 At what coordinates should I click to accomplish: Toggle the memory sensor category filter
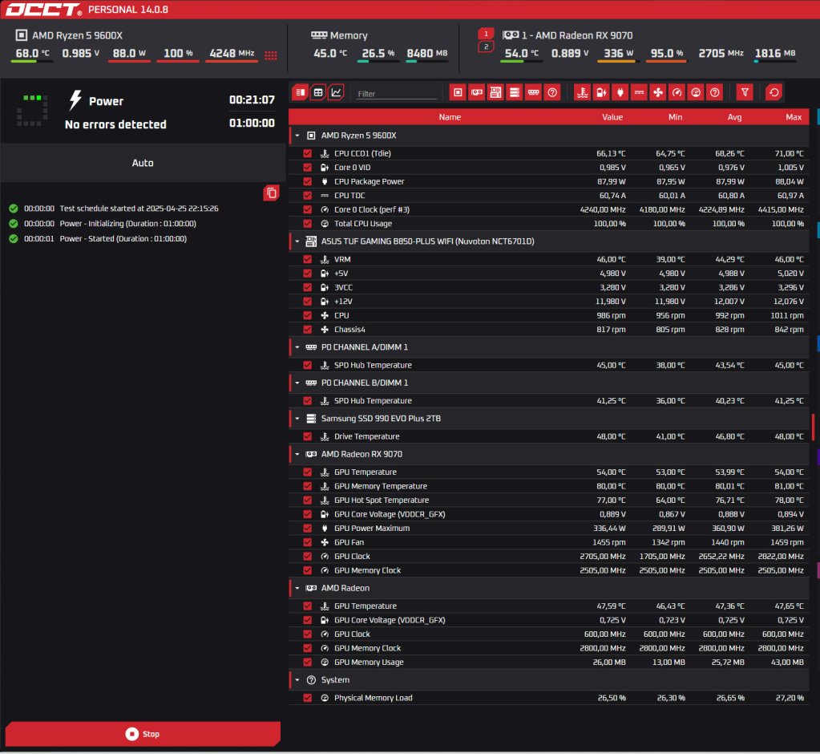coord(533,92)
